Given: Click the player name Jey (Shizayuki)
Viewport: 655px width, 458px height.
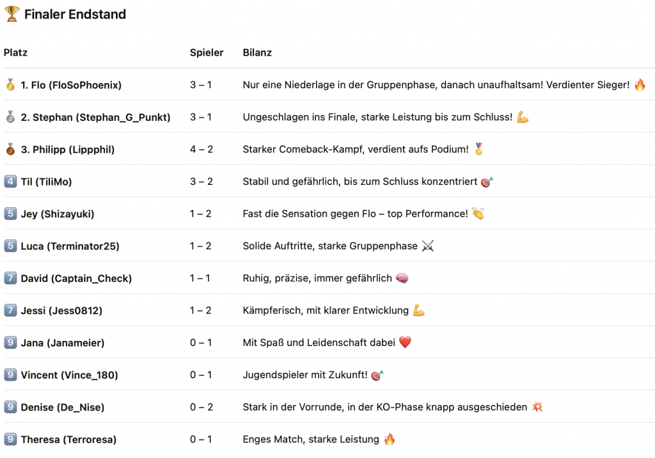Looking at the screenshot, I should coord(58,214).
